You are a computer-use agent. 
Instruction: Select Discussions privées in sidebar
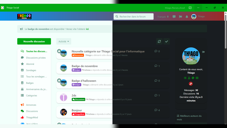pyautogui.click(x=36, y=58)
